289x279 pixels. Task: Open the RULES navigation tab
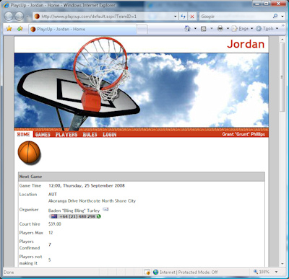click(90, 135)
